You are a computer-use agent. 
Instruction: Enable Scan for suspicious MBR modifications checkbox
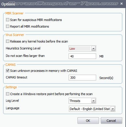(x=7, y=20)
